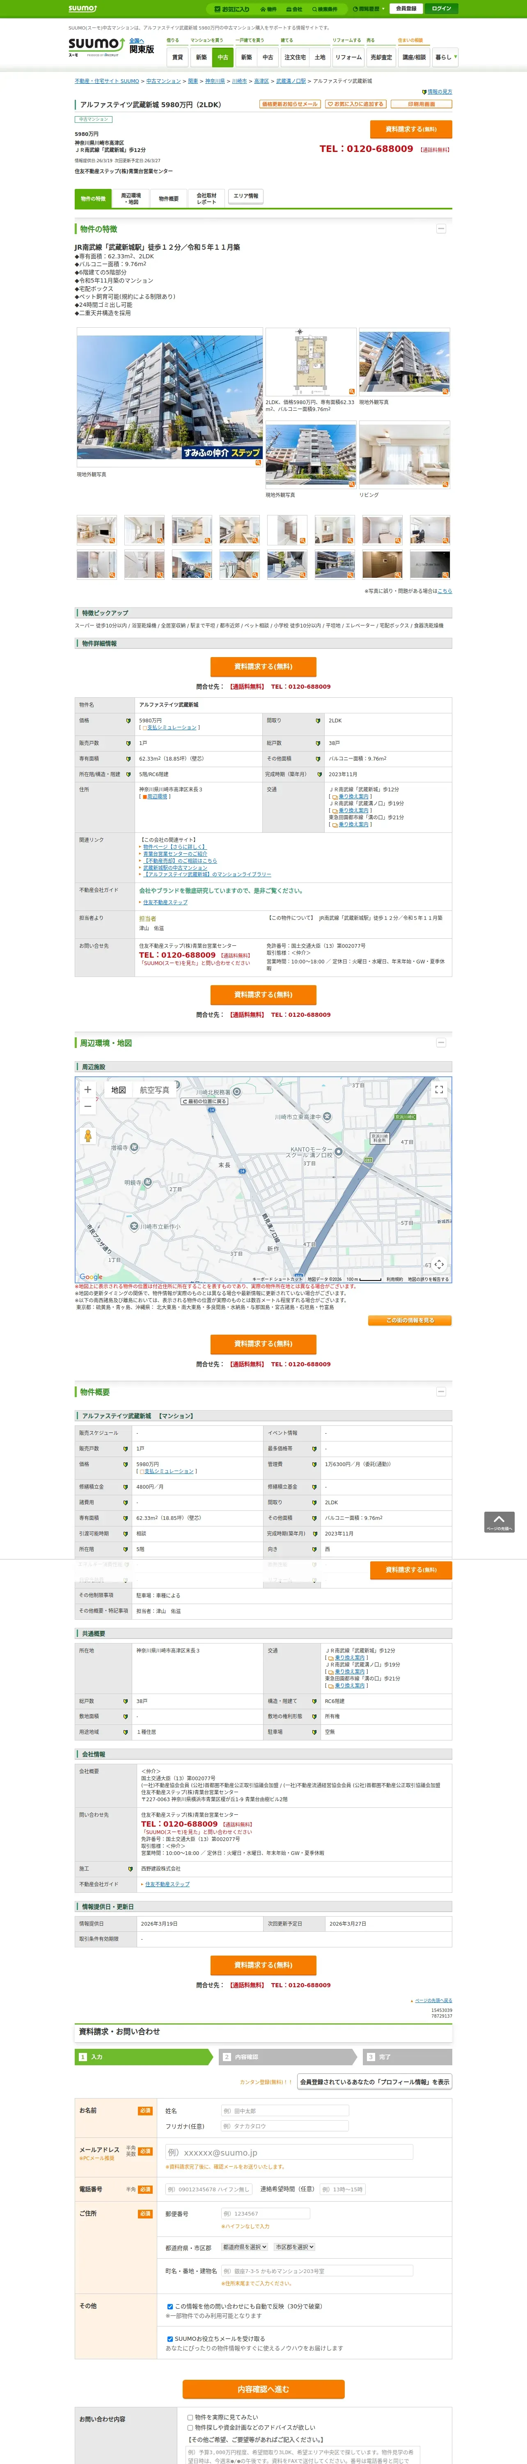Open 物件 in the green header bar
Viewport: 527px width, 2464px height.
[270, 9]
